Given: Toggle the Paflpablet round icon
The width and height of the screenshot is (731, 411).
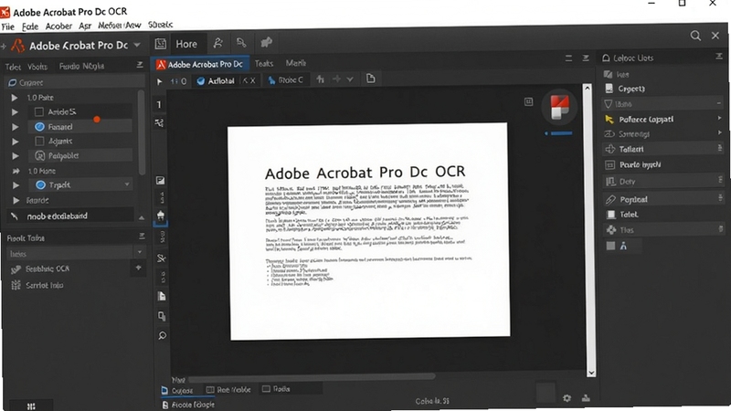Looking at the screenshot, I should click(x=40, y=155).
